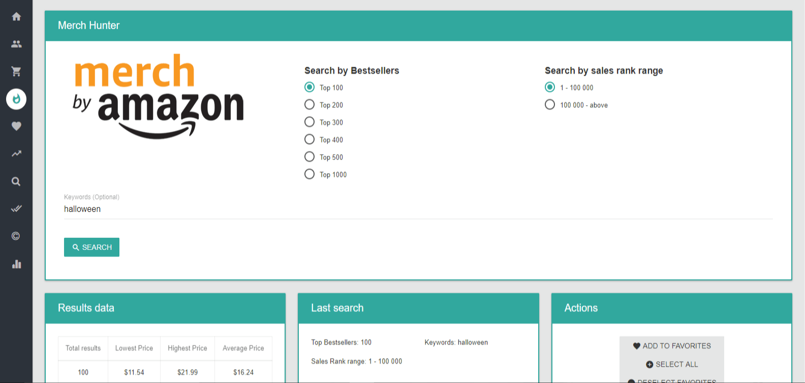Open the magnifier search sidebar icon
Viewport: 805px width, 383px height.
click(x=16, y=181)
